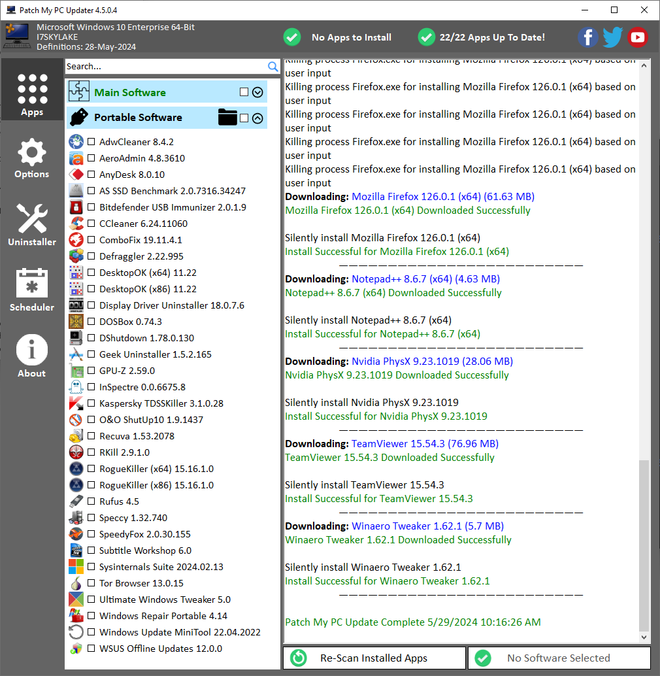
Task: Enable the Sysinternals Suite checkbox
Action: [91, 567]
